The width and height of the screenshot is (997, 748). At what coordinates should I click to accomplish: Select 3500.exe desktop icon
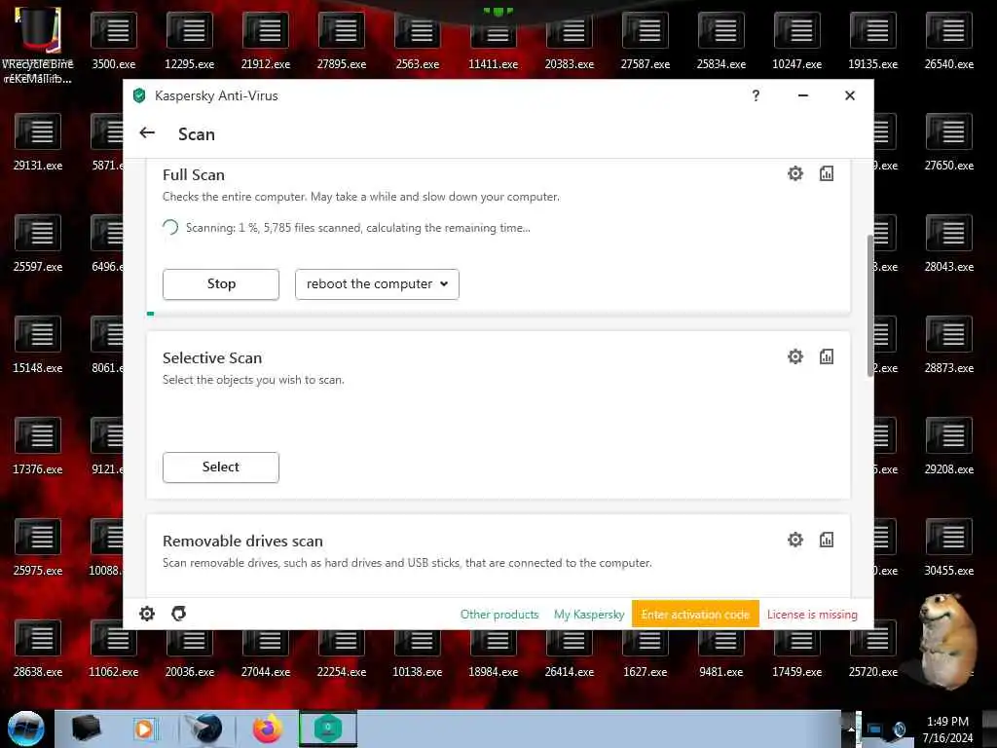click(x=114, y=42)
